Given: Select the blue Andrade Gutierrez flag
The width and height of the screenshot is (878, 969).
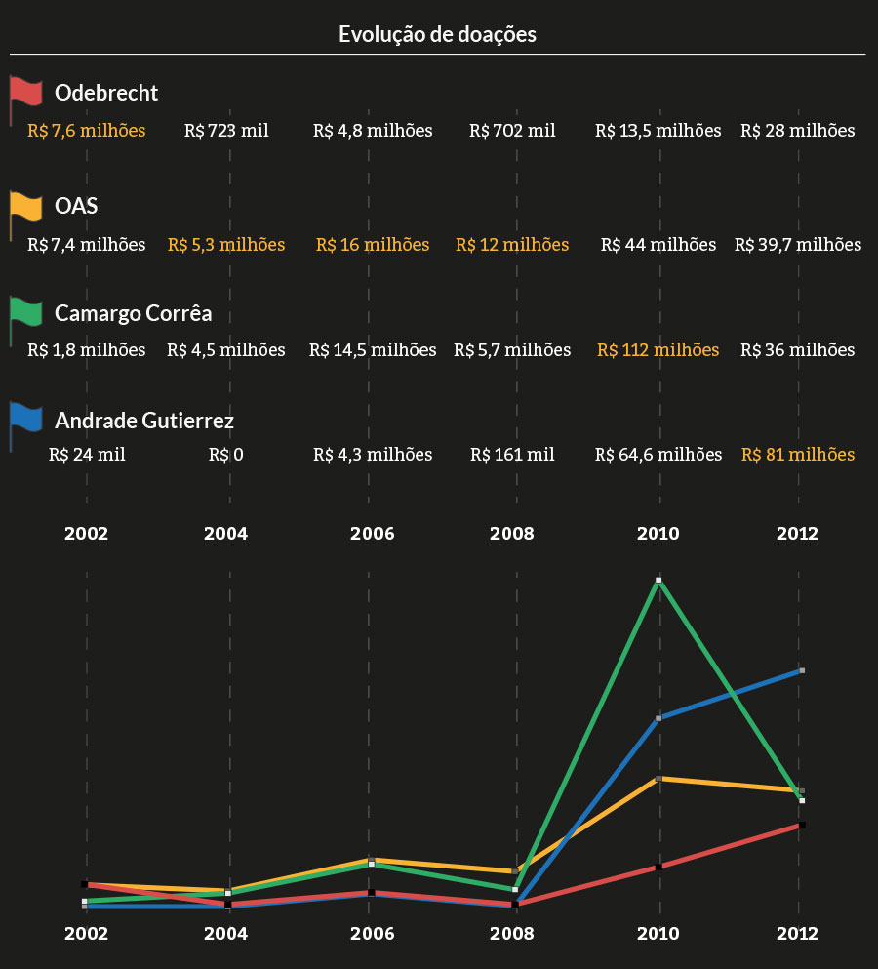Looking at the screenshot, I should [x=26, y=425].
